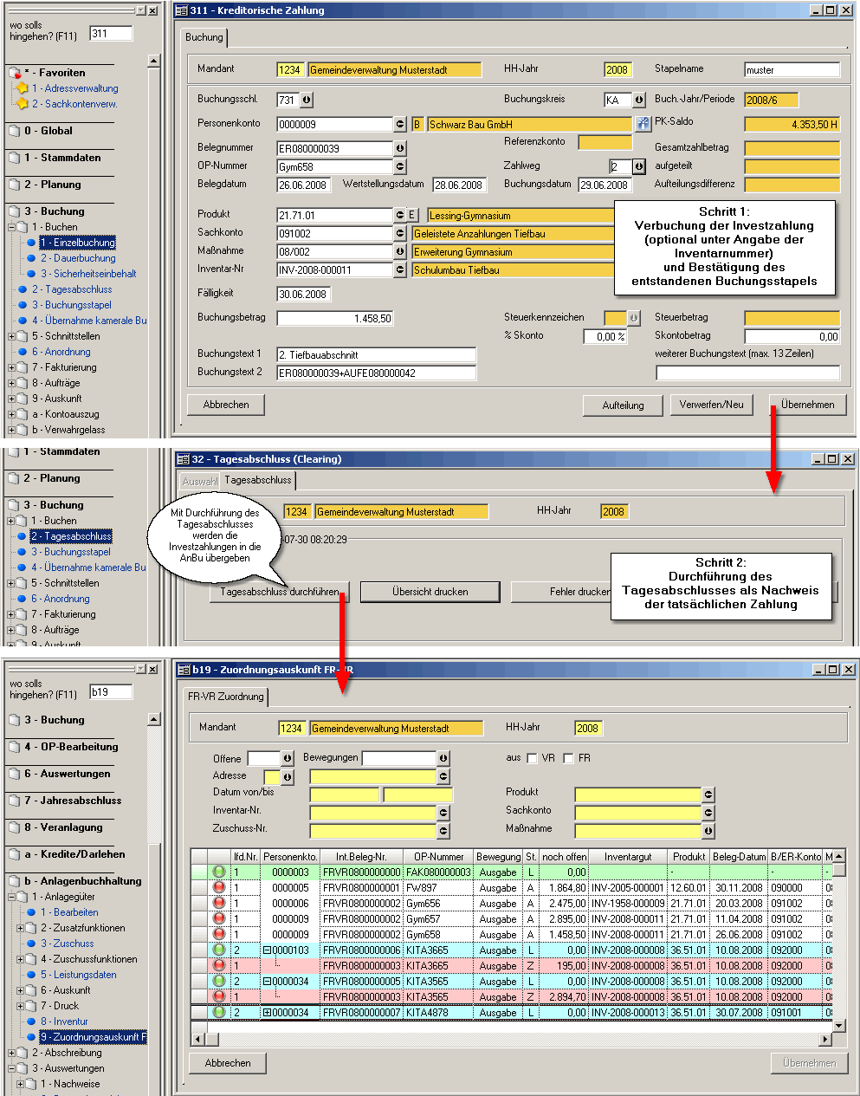Click the lookup arrow beside Inventar-Nr INV-2008-000011

(x=399, y=270)
